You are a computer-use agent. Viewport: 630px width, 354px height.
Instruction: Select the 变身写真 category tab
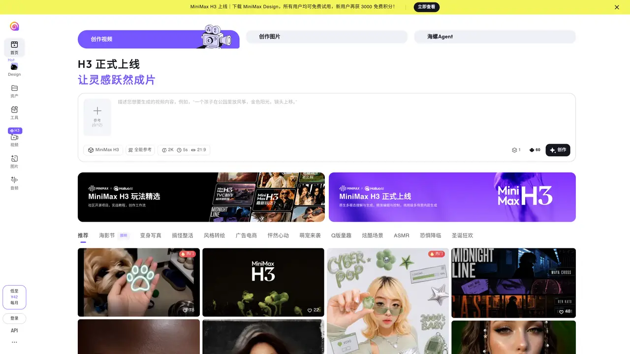click(151, 236)
